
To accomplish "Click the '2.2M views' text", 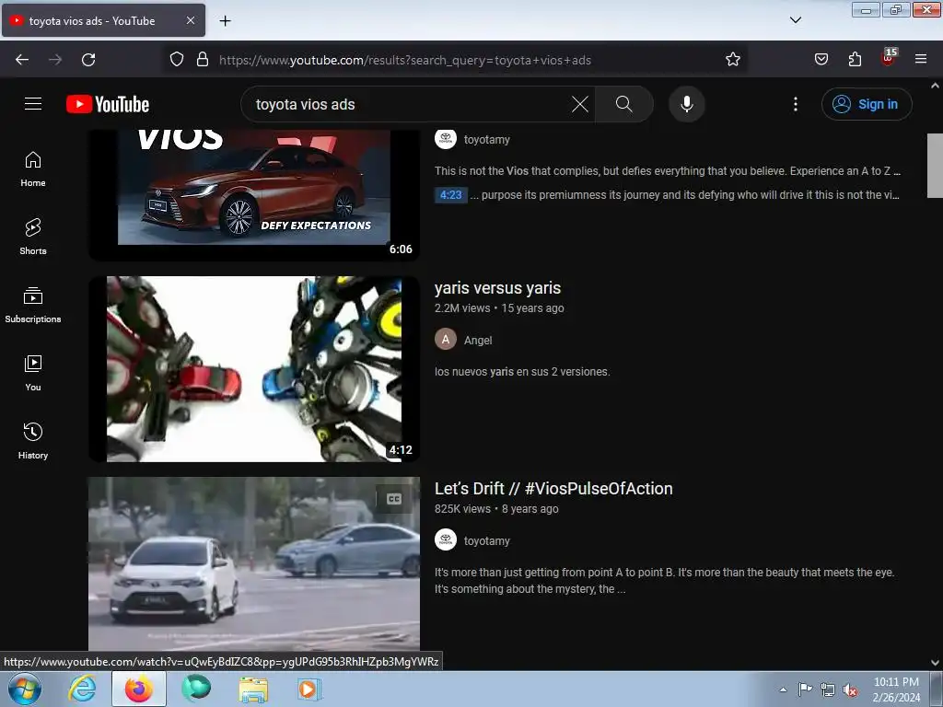I will pos(462,307).
